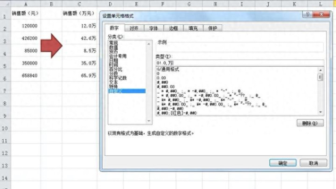
Task: Close the 设置单元格格式 dialog
Action: (321, 14)
